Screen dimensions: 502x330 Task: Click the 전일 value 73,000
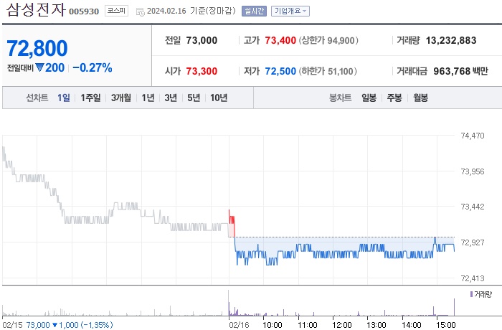202,40
